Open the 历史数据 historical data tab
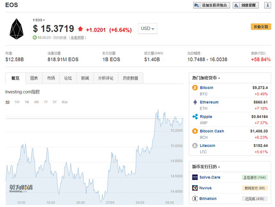This screenshot has width=275, height=207. 131,78
